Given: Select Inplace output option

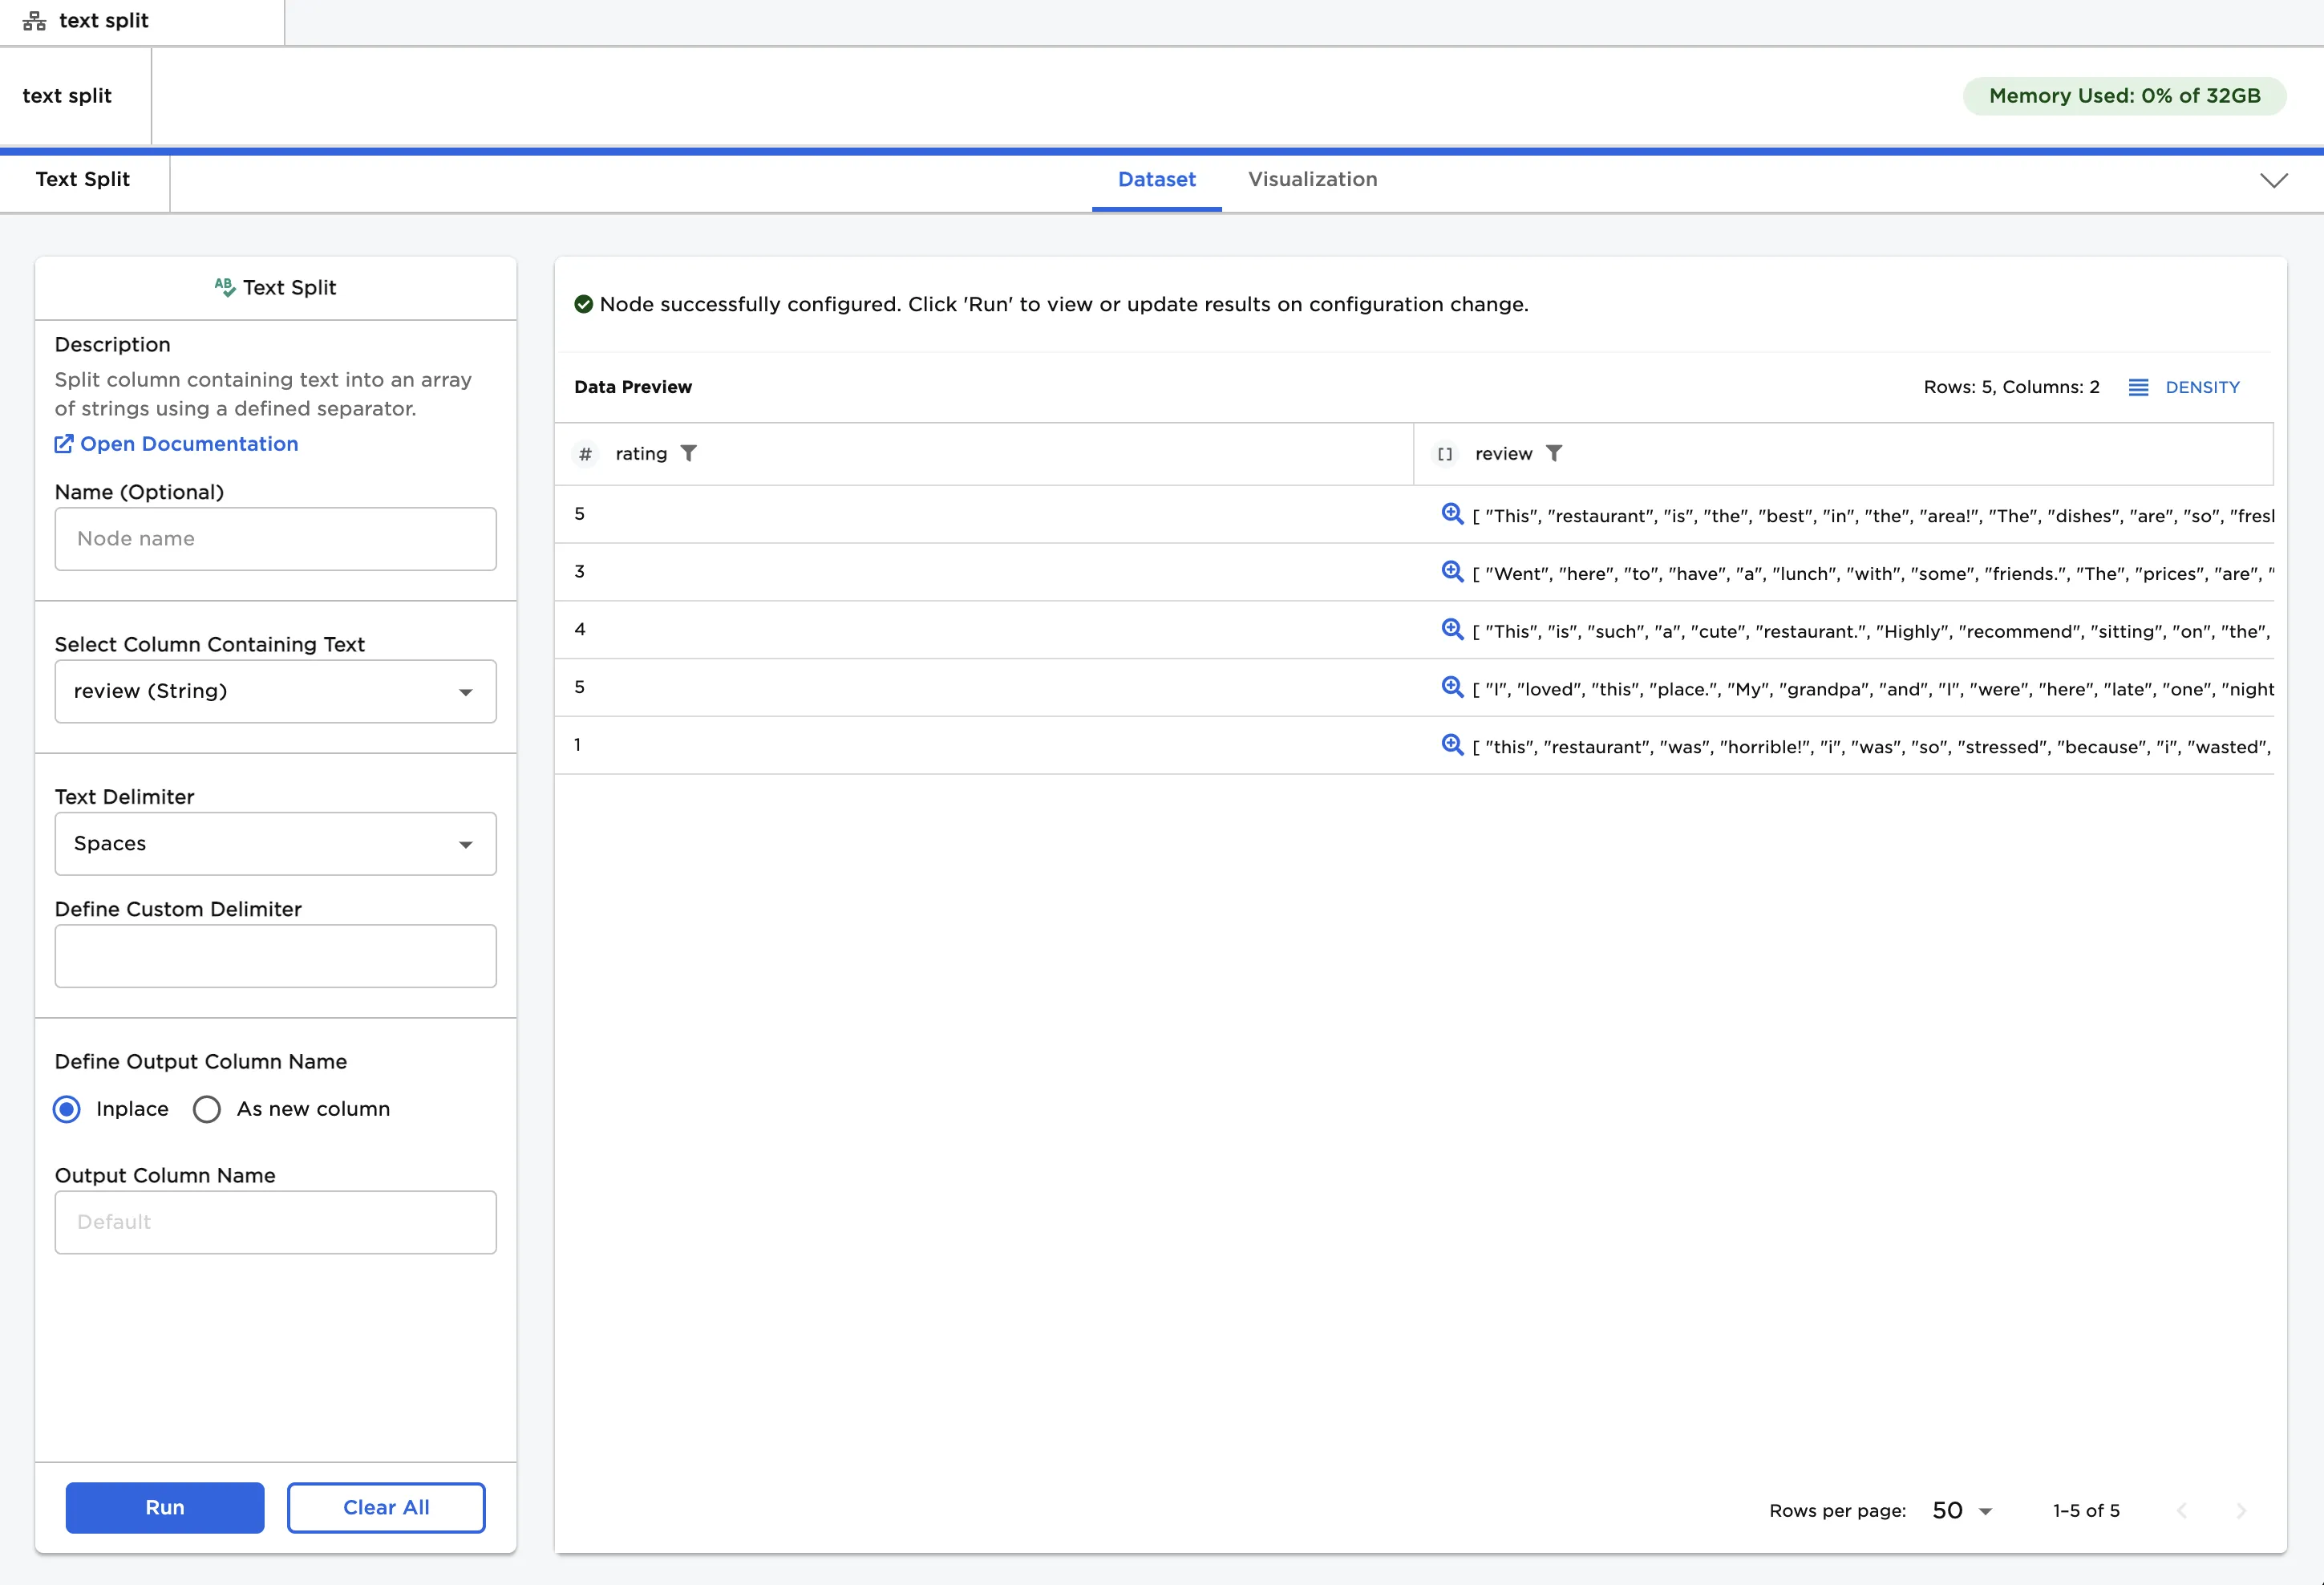Looking at the screenshot, I should 67,1109.
